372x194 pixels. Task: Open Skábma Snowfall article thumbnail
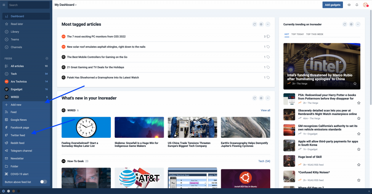[x=139, y=127]
